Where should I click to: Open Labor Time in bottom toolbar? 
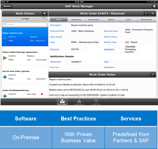click(x=96, y=102)
